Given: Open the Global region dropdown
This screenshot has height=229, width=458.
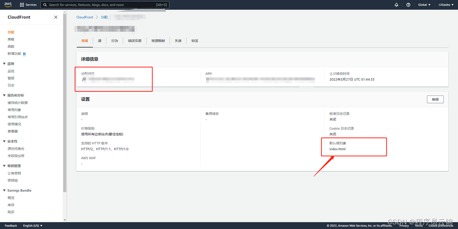Looking at the screenshot, I should [424, 5].
